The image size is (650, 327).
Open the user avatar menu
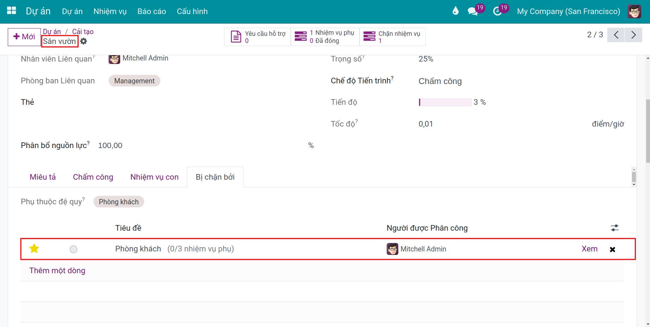coord(634,11)
